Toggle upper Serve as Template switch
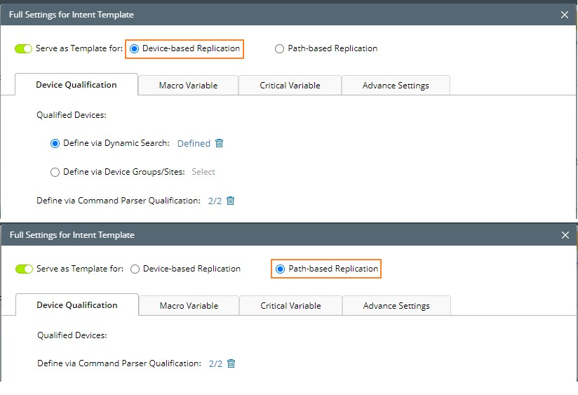Image resolution: width=578 pixels, height=395 pixels. [x=23, y=49]
